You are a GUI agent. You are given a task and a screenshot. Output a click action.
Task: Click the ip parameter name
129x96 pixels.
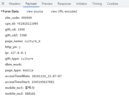7,53
